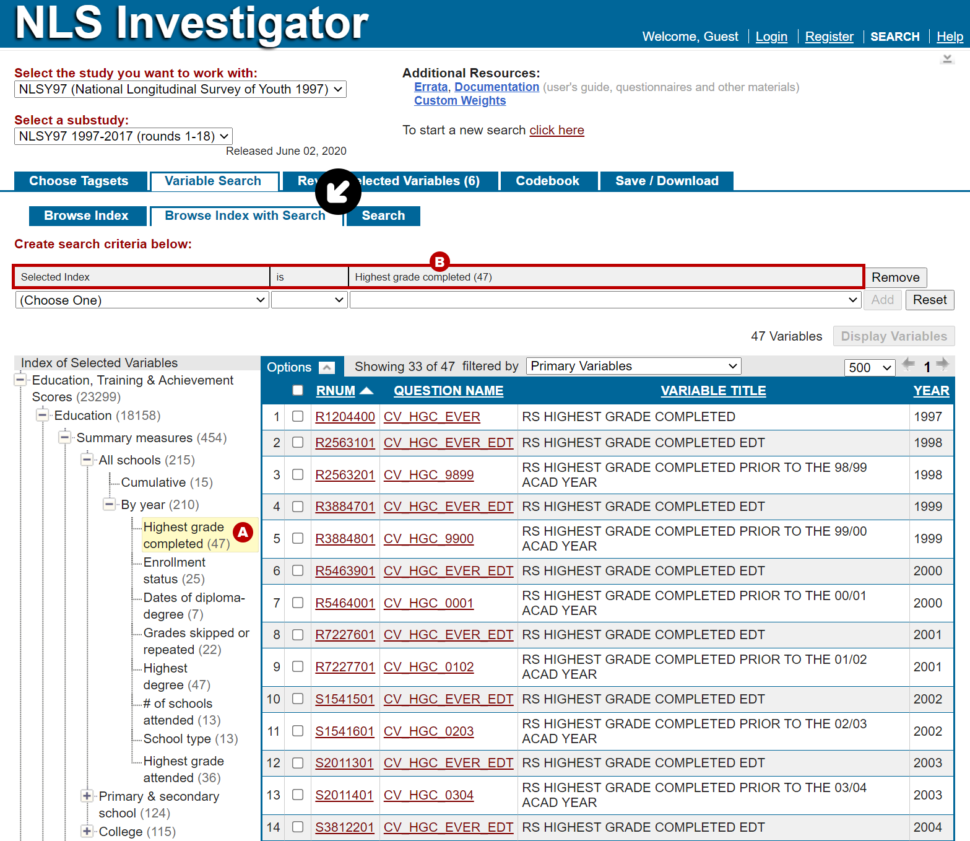This screenshot has width=970, height=841.
Task: Go to next page arrow
Action: [x=942, y=364]
